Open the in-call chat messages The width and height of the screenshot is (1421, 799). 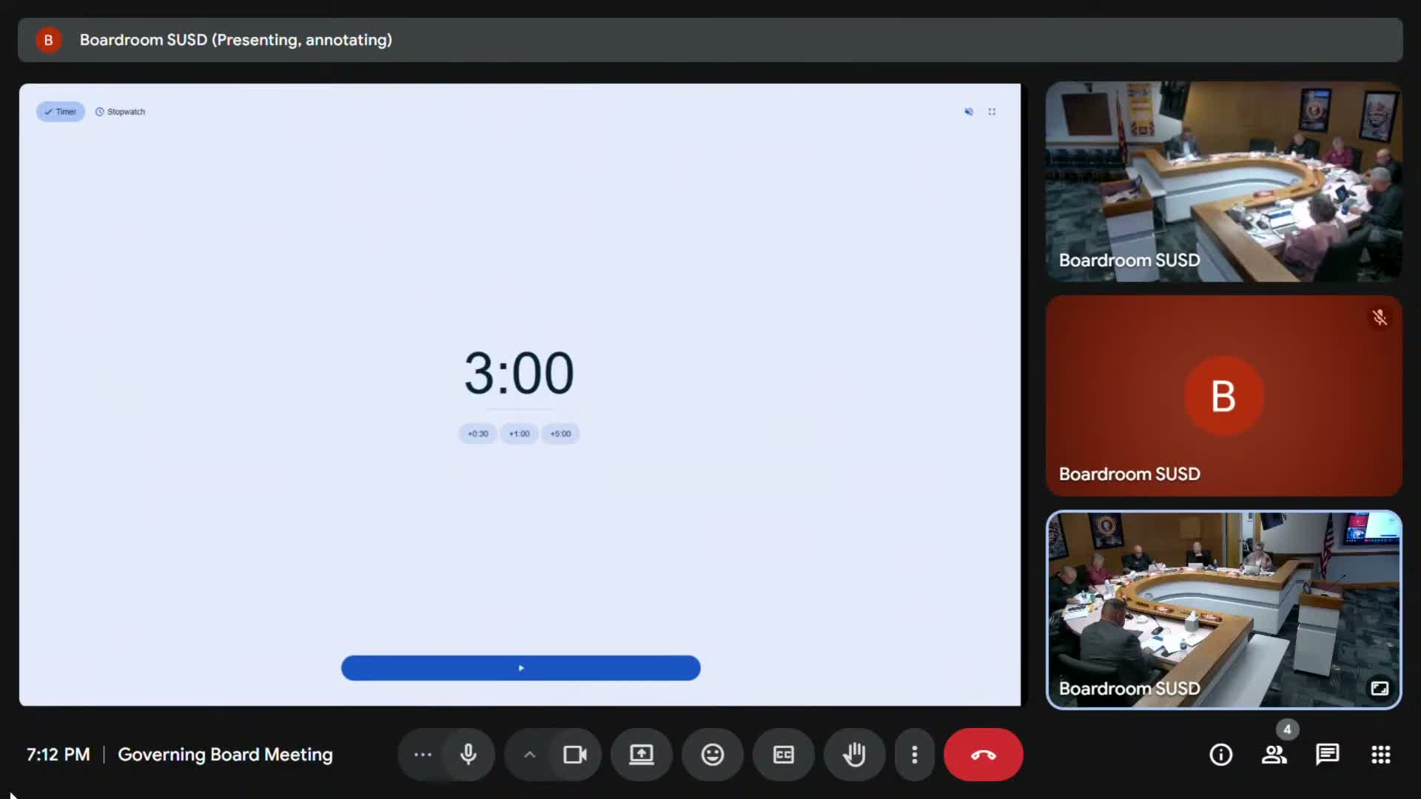[1327, 755]
